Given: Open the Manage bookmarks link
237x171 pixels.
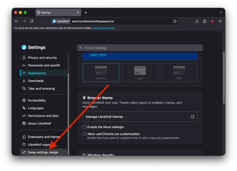Looking at the screenshot, I should 104,28.
